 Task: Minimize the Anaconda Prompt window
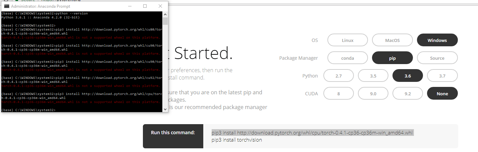(130, 6)
